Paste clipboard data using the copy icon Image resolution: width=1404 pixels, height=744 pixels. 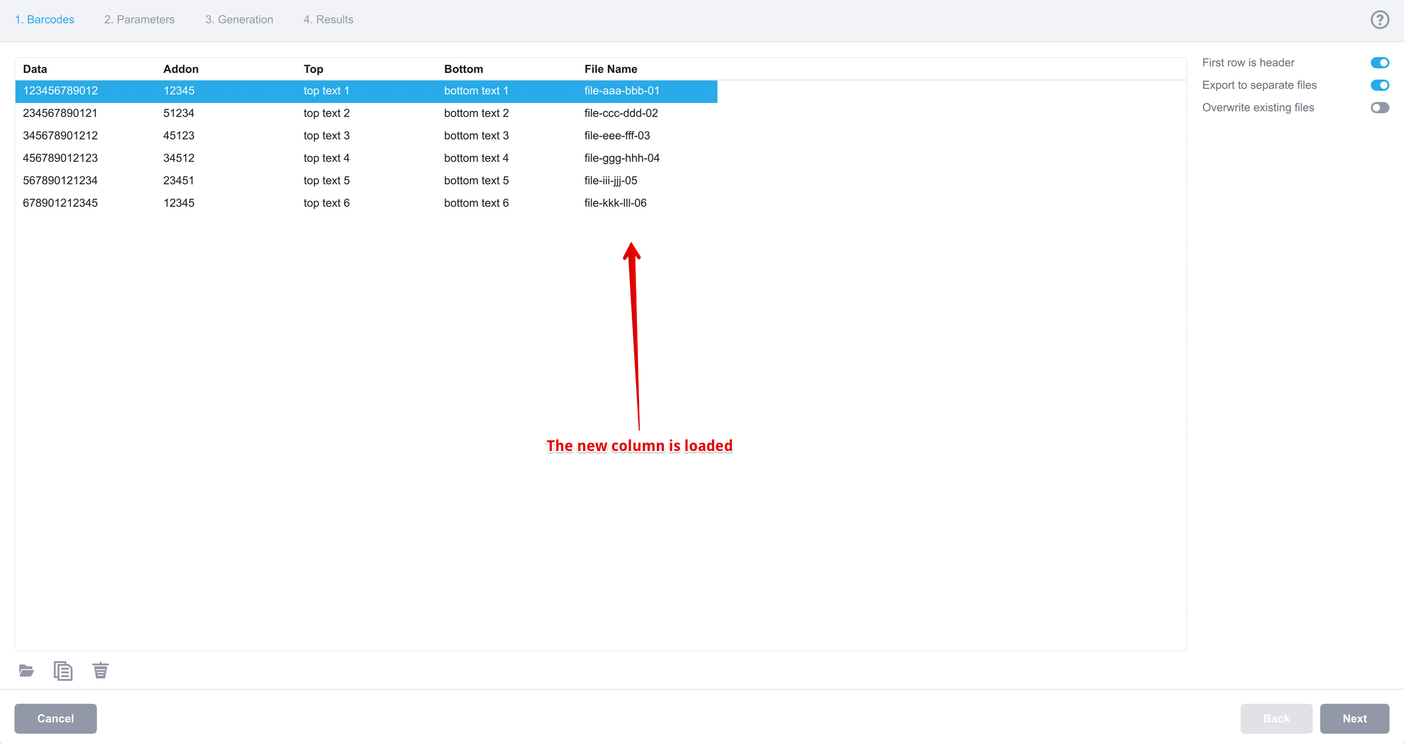(63, 670)
